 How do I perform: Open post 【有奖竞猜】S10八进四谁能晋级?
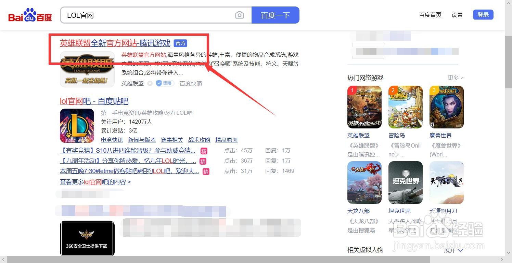click(128, 151)
